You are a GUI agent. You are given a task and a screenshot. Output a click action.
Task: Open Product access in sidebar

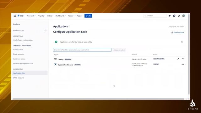(19, 30)
